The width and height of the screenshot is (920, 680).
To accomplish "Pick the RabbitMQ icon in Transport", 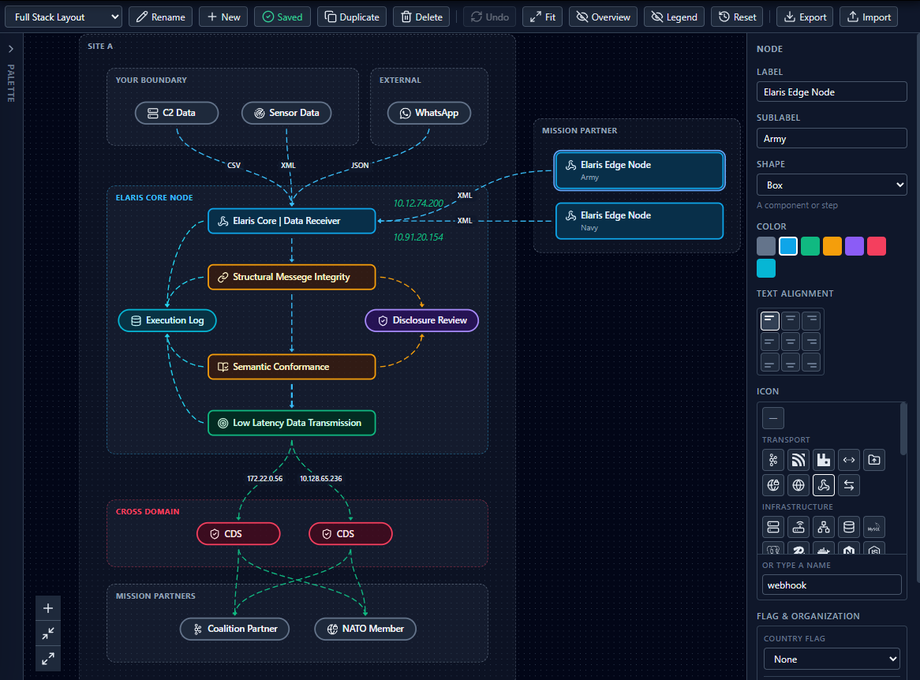I will [823, 460].
